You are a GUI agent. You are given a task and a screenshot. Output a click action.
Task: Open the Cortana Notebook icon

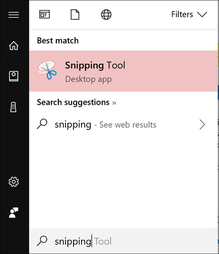click(14, 76)
